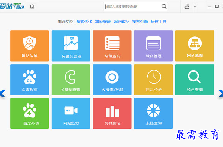Open the 百度权重 Baidu weight tool
The width and height of the screenshot is (223, 147).
click(x=29, y=79)
